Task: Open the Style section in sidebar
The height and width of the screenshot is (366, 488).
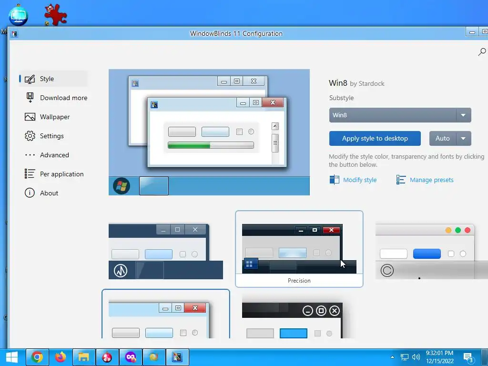Action: pyautogui.click(x=53, y=79)
